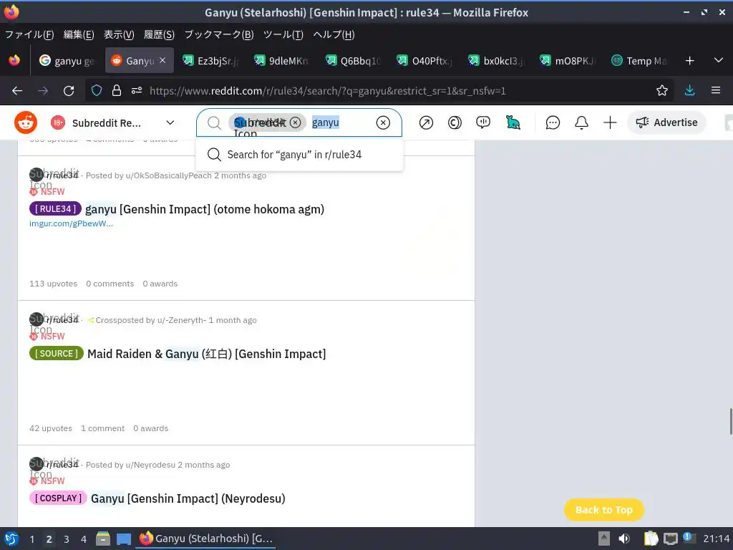Open the tracking protection shield icon
Screen dimensions: 733x550
click(97, 91)
